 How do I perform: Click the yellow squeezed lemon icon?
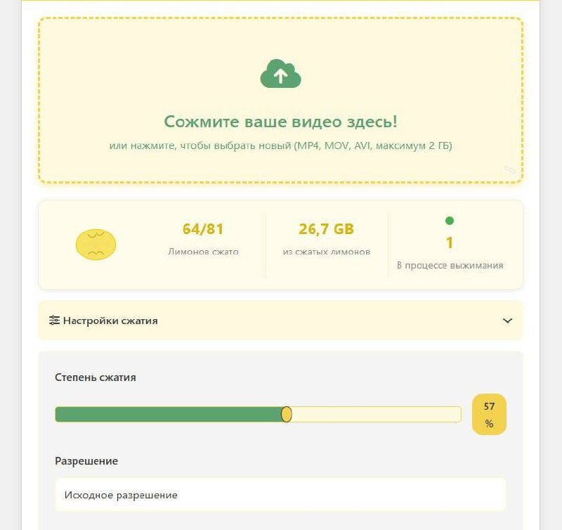[x=96, y=244]
